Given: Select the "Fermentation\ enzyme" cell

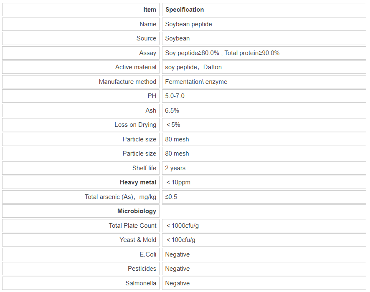Looking at the screenshot, I should [196, 82].
